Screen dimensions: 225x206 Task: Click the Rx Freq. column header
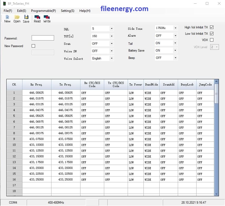click(37, 84)
